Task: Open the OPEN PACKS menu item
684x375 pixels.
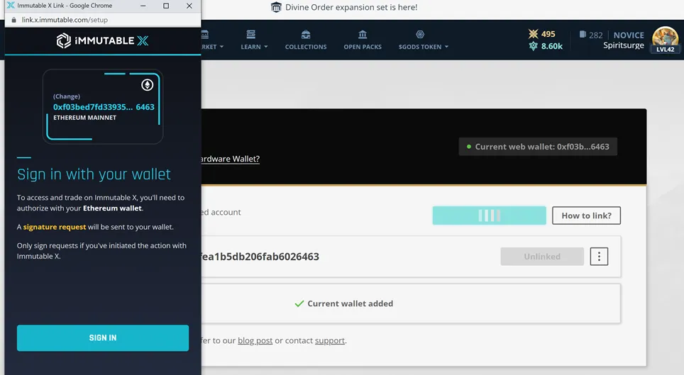Action: (363, 47)
